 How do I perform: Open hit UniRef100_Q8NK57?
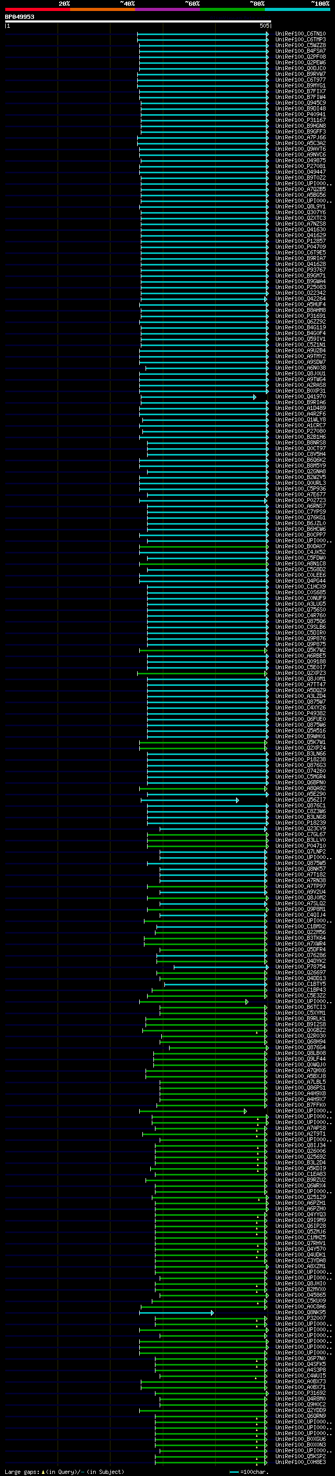(300, 869)
